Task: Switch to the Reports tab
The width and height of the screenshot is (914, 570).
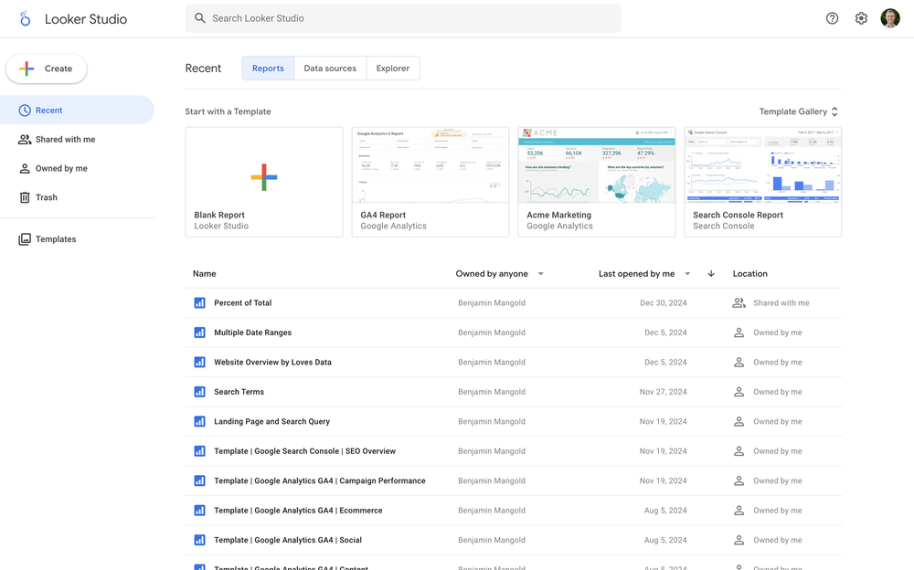Action: coord(268,69)
